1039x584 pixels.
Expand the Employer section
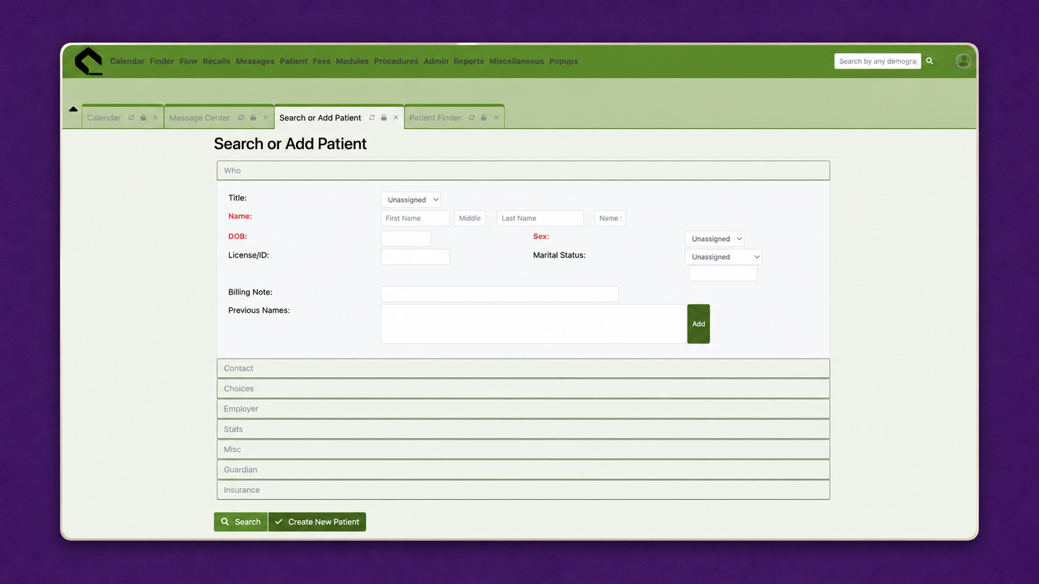[x=523, y=409]
